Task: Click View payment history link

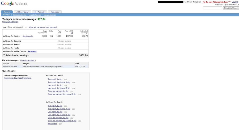Action: [x=10, y=22]
